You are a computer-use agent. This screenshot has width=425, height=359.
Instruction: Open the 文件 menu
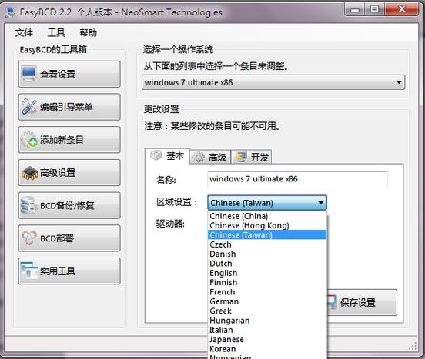[x=24, y=33]
